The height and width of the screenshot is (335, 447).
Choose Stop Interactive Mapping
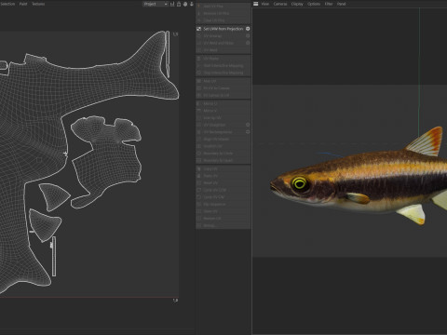[x=223, y=73]
